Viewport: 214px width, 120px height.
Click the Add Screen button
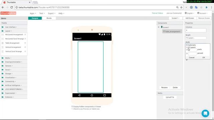coord(190,18)
